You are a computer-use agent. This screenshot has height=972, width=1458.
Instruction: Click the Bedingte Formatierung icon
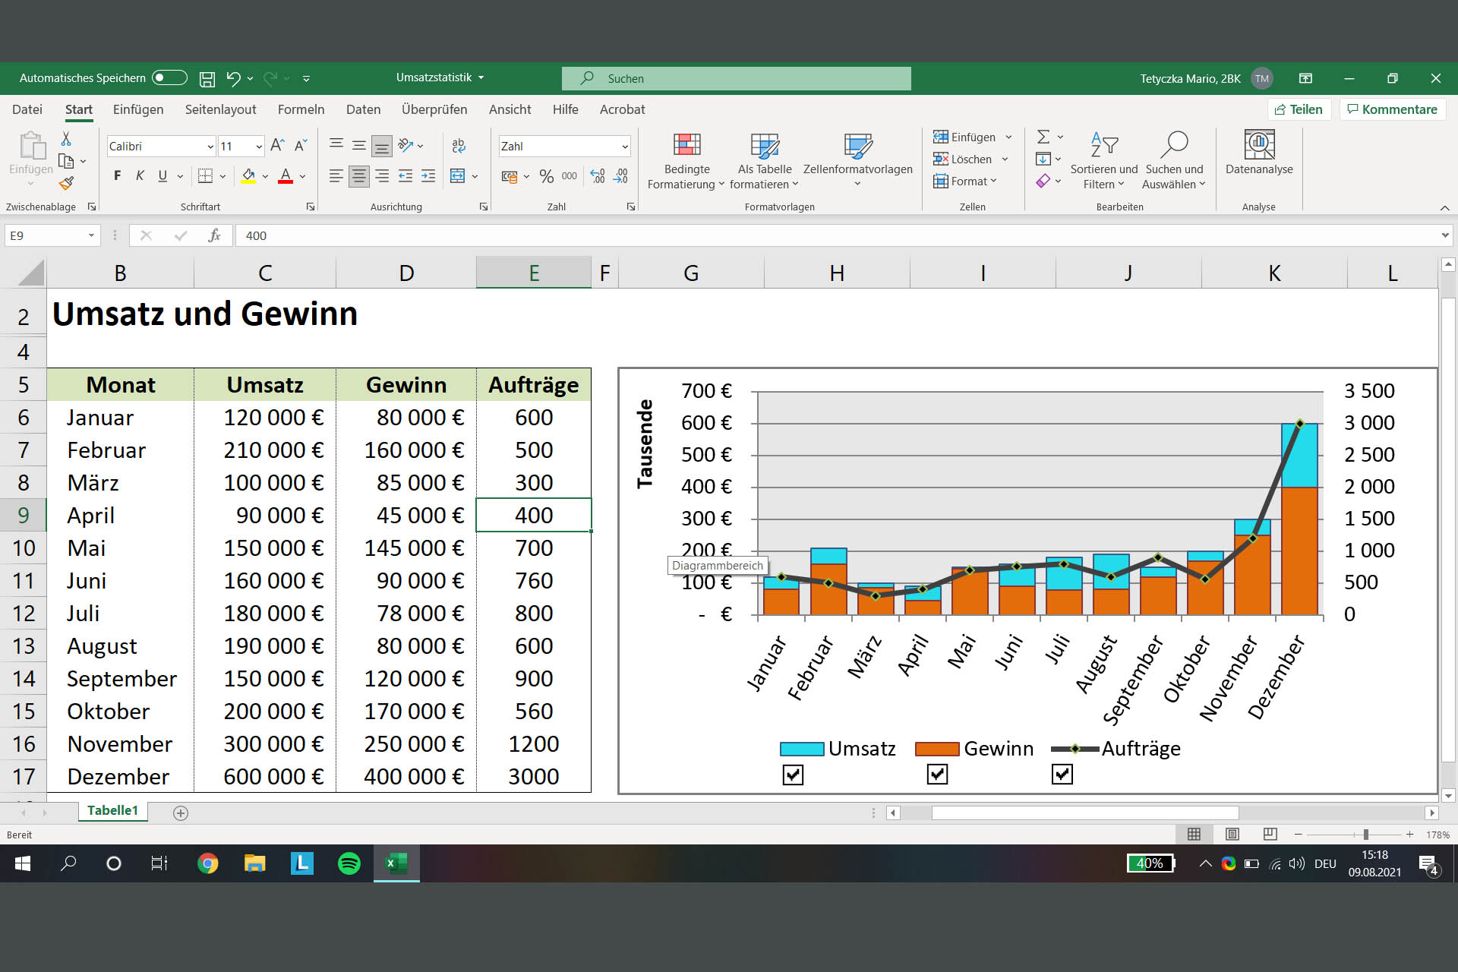(x=686, y=145)
